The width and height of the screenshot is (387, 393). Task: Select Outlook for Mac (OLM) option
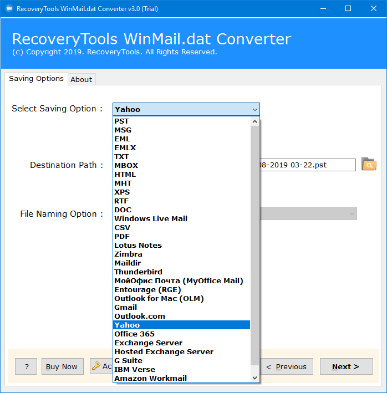pyautogui.click(x=181, y=299)
